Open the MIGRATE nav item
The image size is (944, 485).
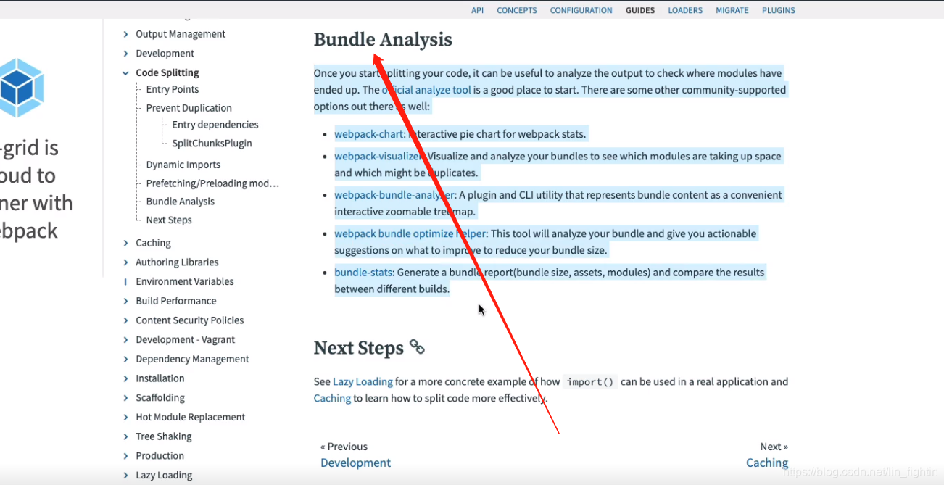coord(732,10)
